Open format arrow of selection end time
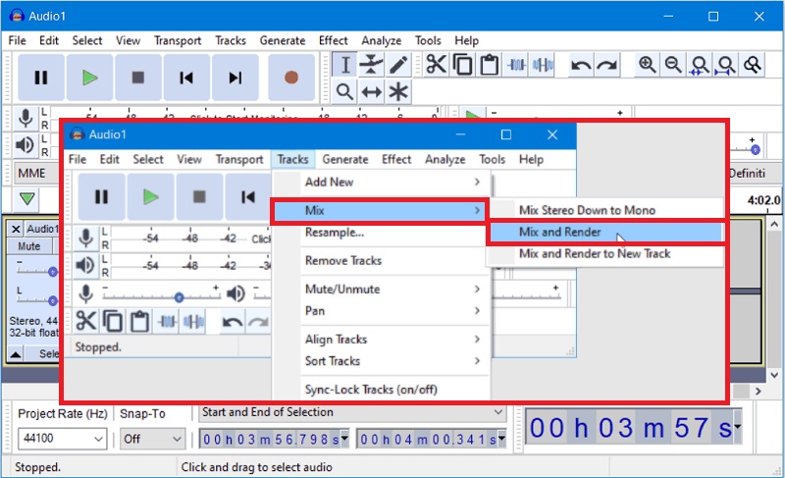The height and width of the screenshot is (478, 785). pyautogui.click(x=501, y=439)
